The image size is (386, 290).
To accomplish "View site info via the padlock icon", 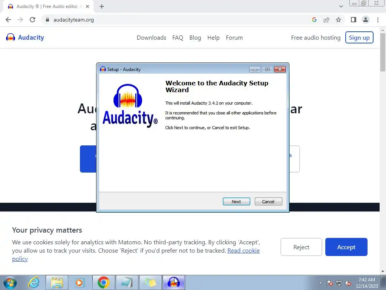I will point(47,20).
